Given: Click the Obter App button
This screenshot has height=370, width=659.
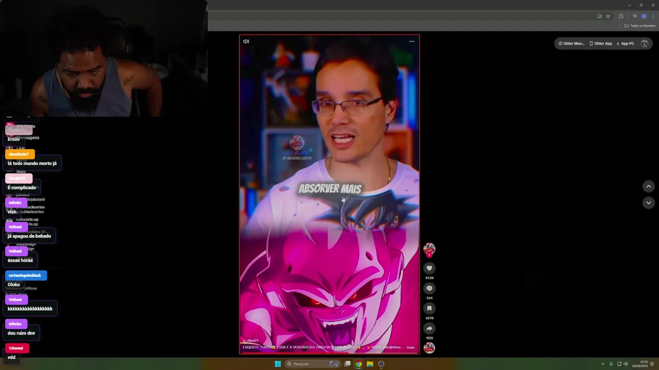Looking at the screenshot, I should 601,44.
